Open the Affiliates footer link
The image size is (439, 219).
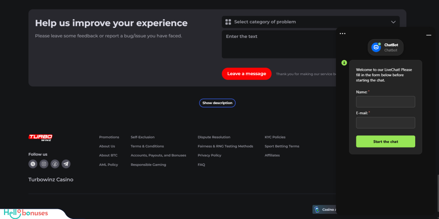(x=272, y=155)
